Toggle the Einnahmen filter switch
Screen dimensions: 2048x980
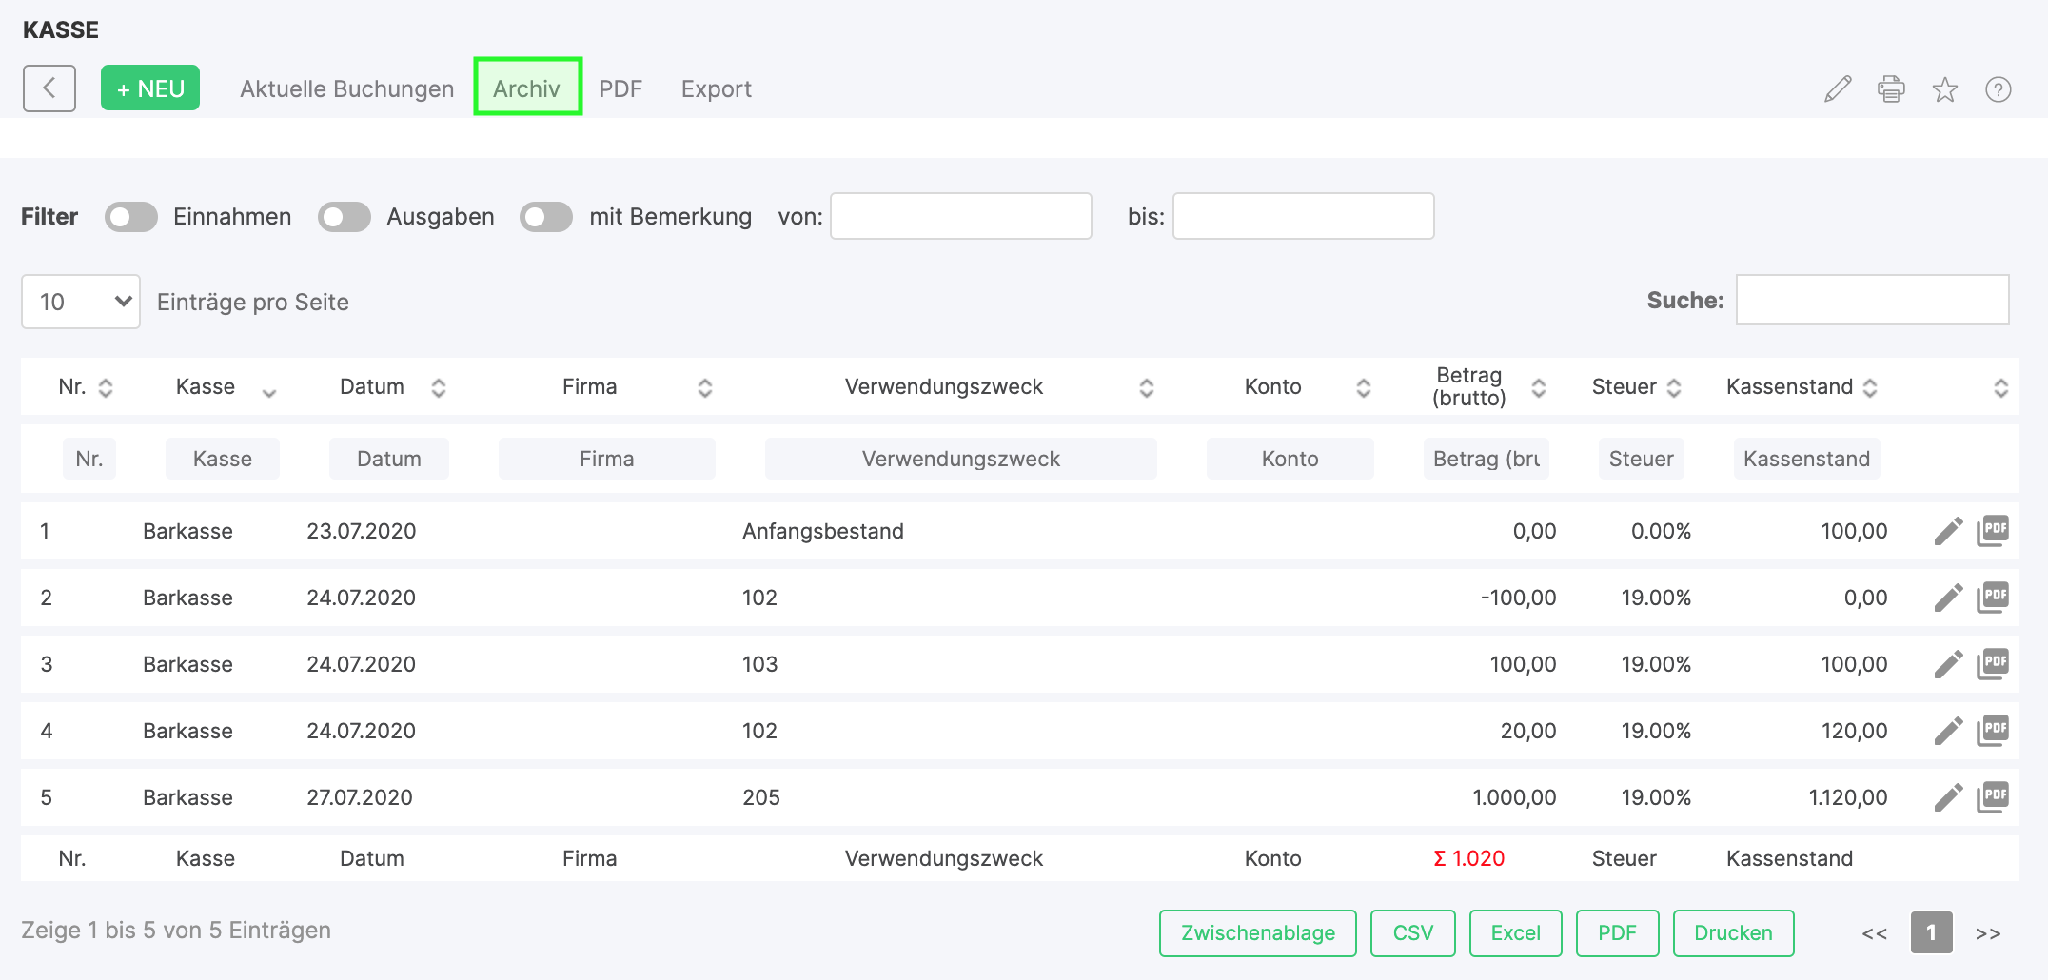pos(131,217)
